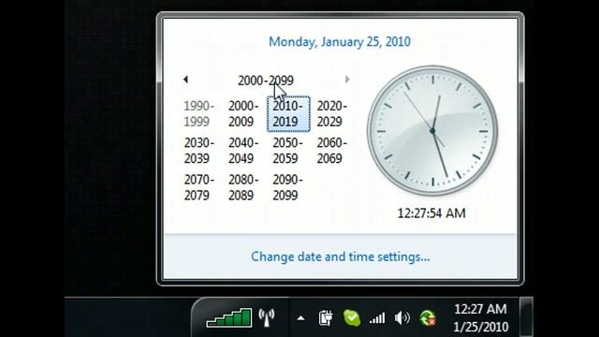
Task: Show hidden tray icons arrow
Action: (x=300, y=318)
